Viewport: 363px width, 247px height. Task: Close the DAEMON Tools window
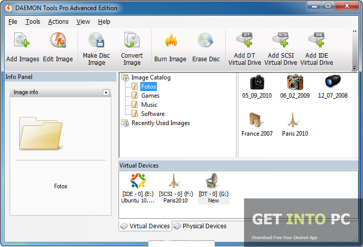coord(347,6)
